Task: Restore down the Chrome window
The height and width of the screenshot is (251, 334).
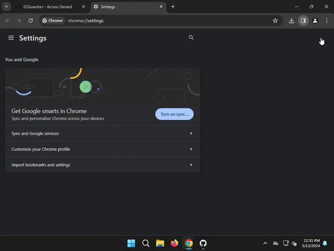Action: (311, 7)
